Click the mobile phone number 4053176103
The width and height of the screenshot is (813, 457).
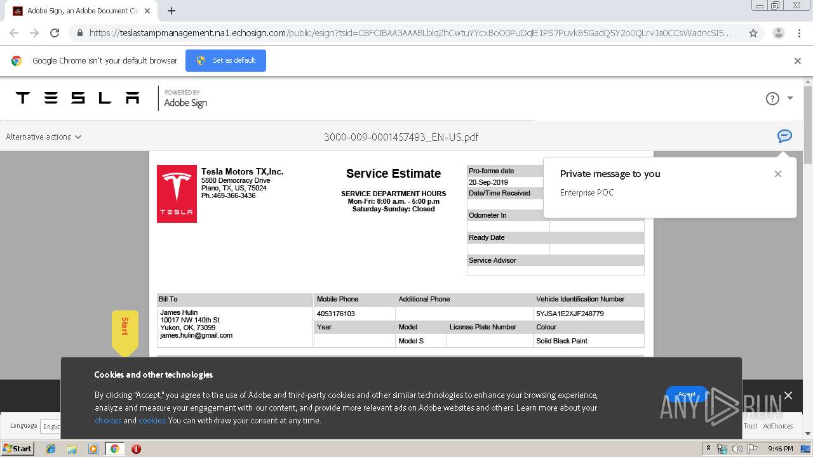pos(336,314)
